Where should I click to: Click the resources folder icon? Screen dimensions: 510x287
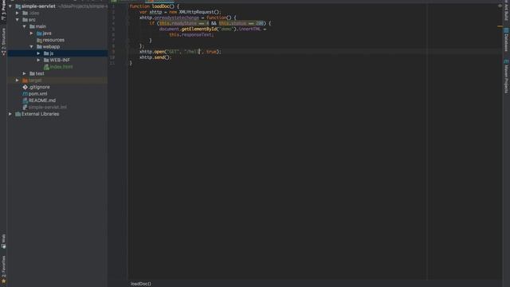(x=39, y=40)
